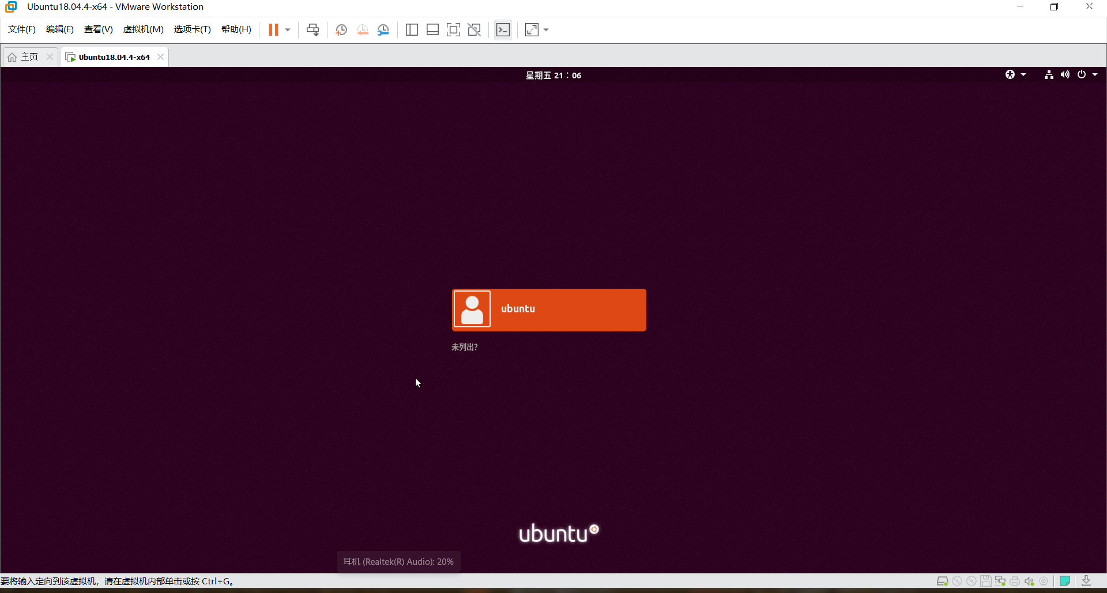The height and width of the screenshot is (593, 1107).
Task: Take a snapshot of this virtual machine
Action: pyautogui.click(x=341, y=30)
